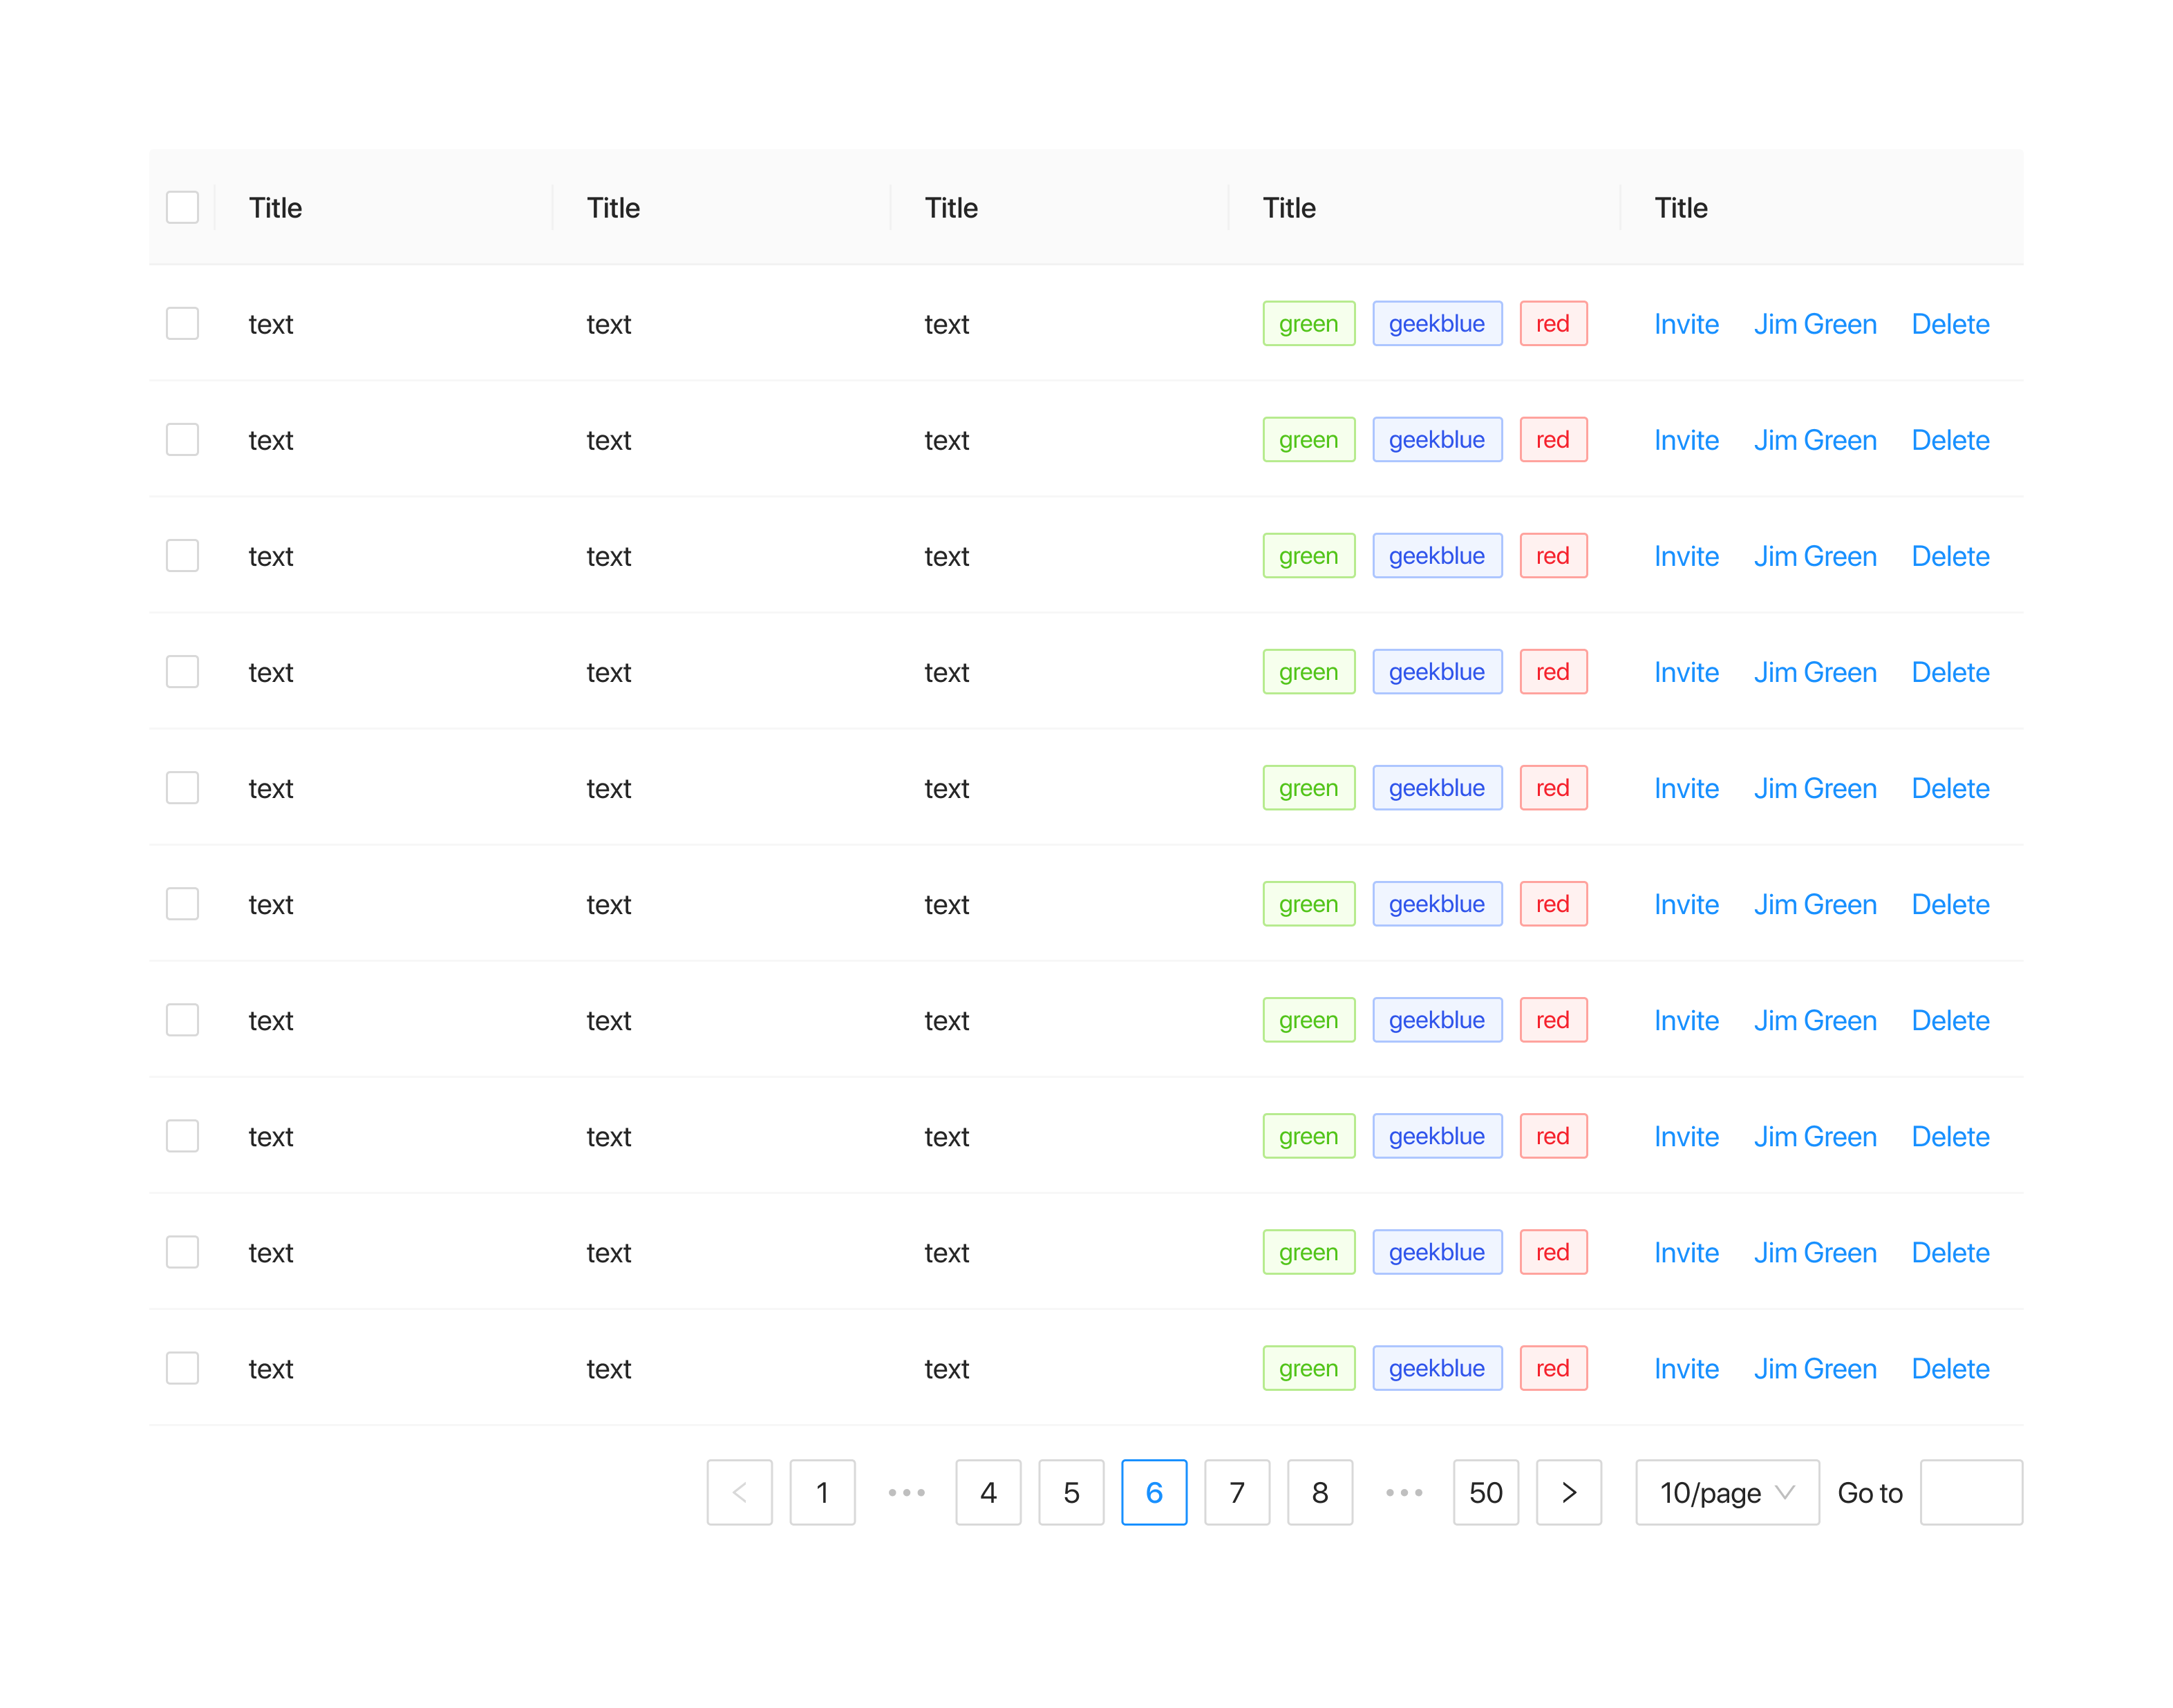Select page 5 in pagination
The image size is (2173, 1708).
(1071, 1492)
